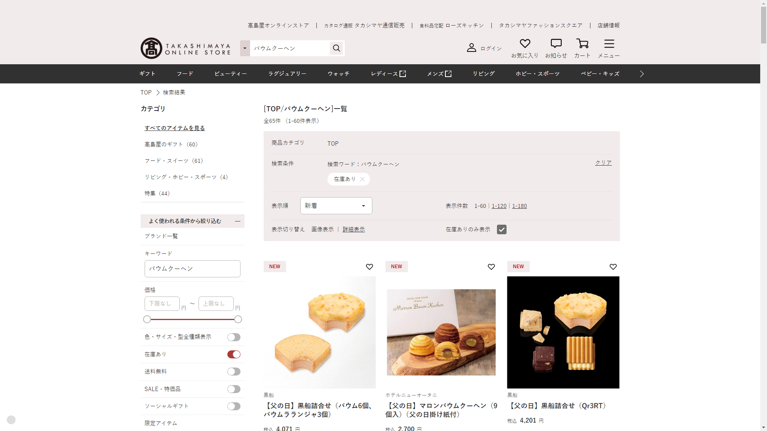The image size is (767, 431).
Task: Open search category dropdown arrow
Action: [245, 48]
